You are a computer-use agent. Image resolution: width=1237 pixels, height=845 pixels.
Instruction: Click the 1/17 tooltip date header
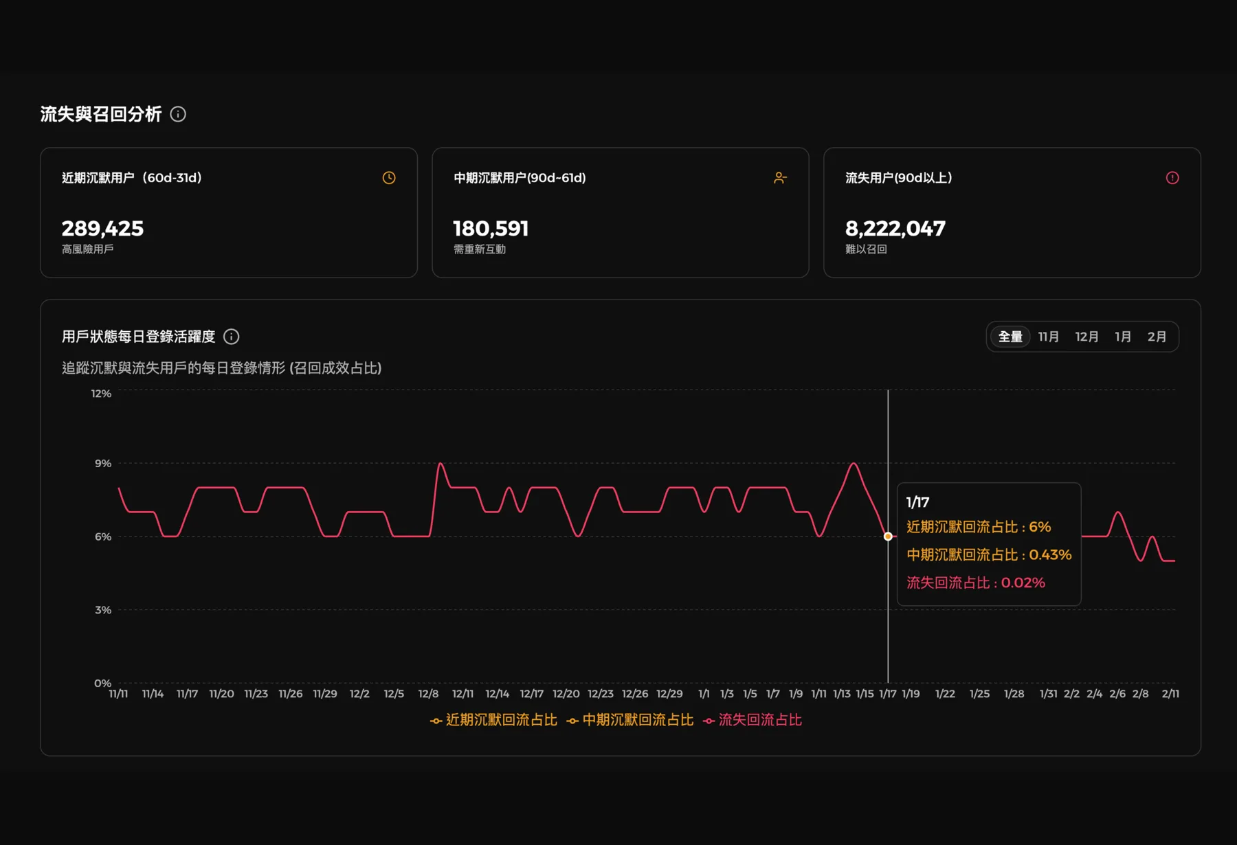click(x=917, y=502)
